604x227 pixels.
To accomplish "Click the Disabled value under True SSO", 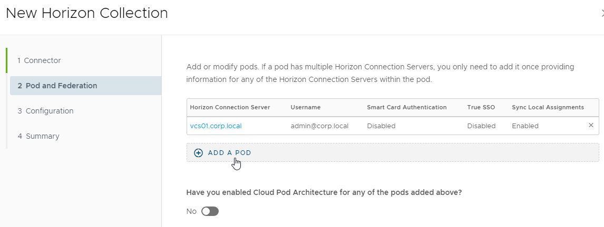I will point(482,126).
